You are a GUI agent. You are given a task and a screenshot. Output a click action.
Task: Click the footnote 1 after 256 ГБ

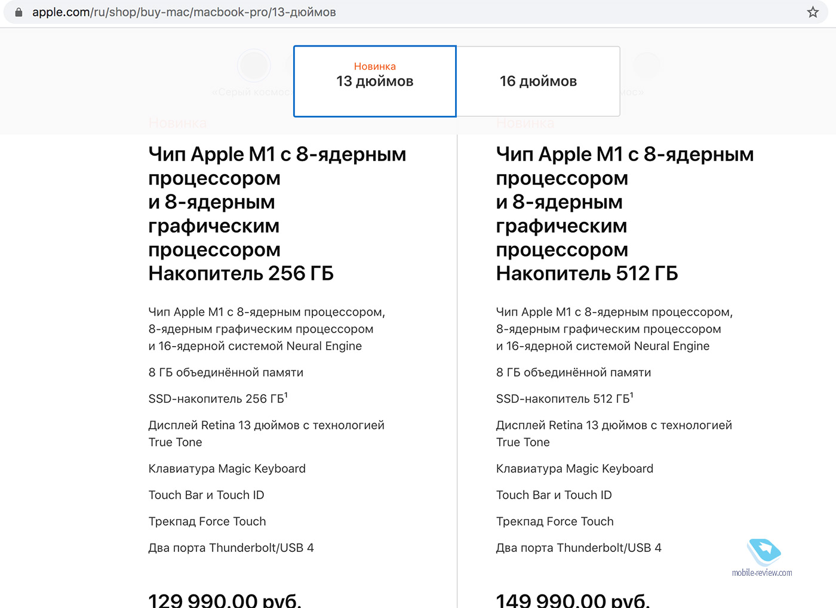coord(286,395)
